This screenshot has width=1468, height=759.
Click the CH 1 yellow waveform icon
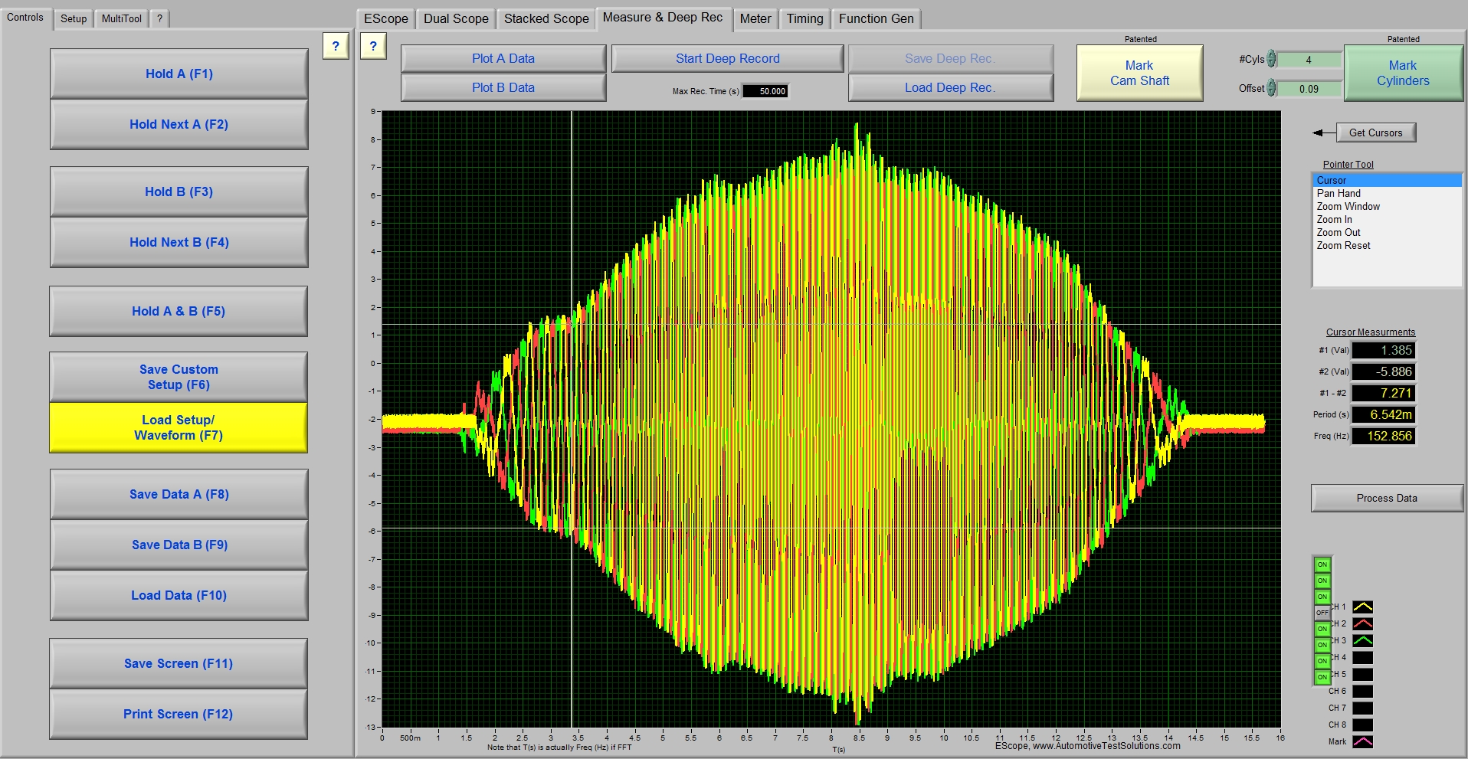pyautogui.click(x=1362, y=607)
